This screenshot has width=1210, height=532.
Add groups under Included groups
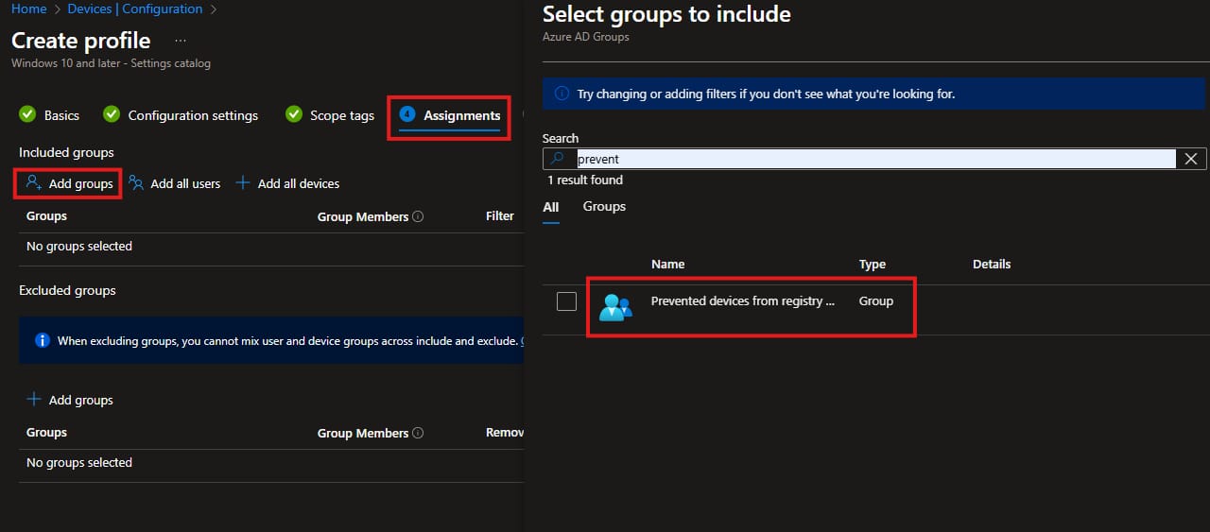pyautogui.click(x=69, y=183)
